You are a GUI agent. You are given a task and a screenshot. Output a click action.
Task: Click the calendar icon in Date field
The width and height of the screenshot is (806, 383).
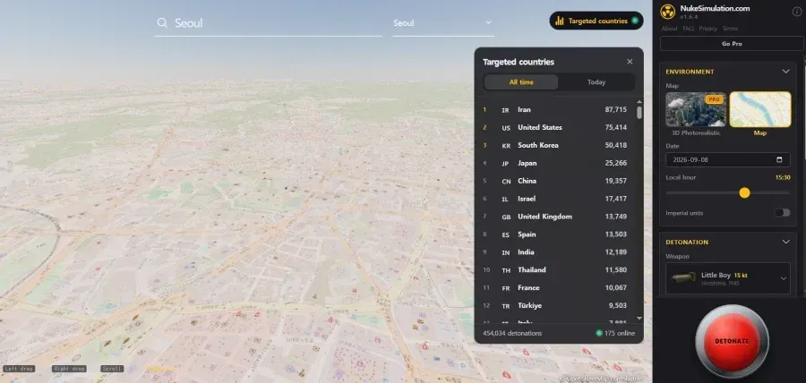pos(779,159)
